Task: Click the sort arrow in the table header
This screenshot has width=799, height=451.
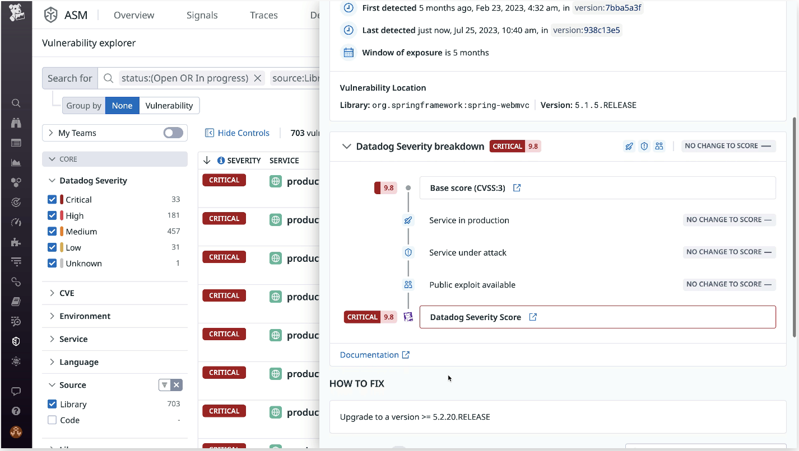Action: 207,161
